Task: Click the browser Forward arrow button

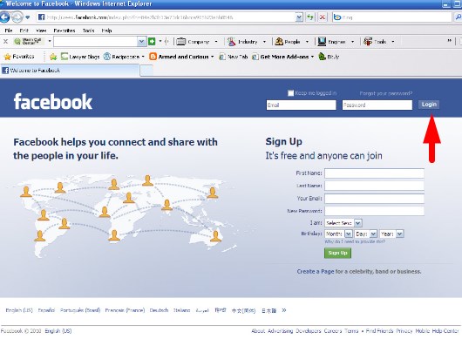Action: tap(17, 17)
